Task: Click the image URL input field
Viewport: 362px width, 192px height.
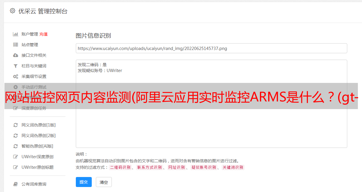Action: pos(211,48)
